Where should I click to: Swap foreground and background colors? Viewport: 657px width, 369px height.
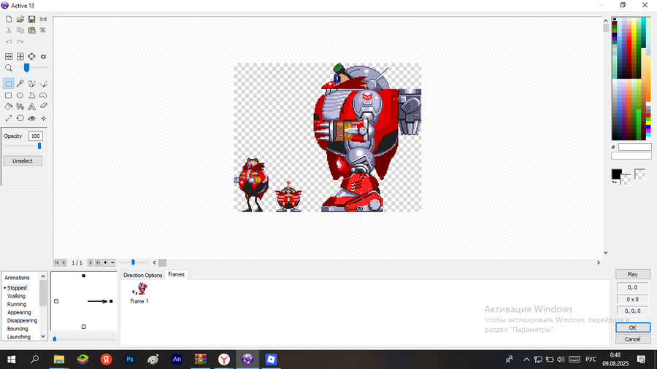pos(615,182)
